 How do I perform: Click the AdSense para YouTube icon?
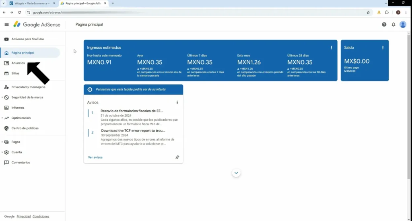click(x=6, y=39)
